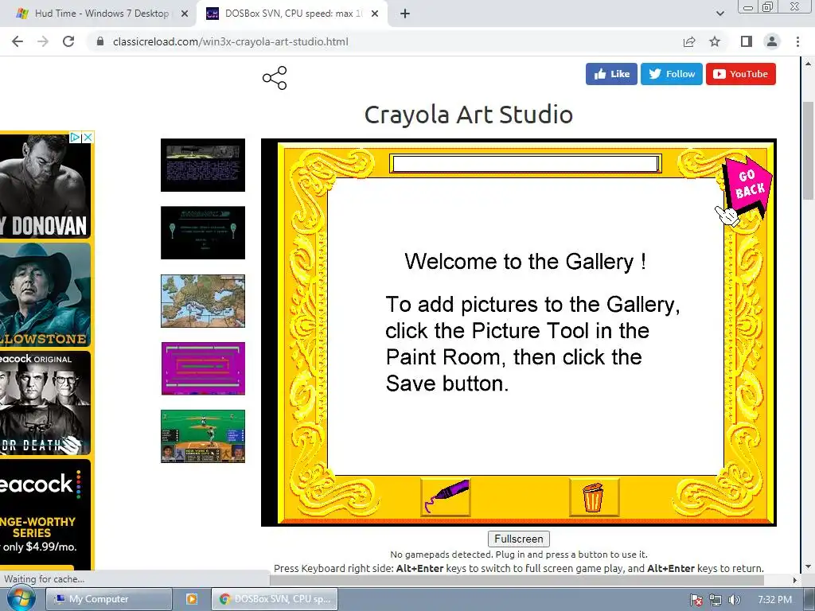The height and width of the screenshot is (611, 815).
Task: Click the Action Center flag tray icon
Action: [x=696, y=600]
